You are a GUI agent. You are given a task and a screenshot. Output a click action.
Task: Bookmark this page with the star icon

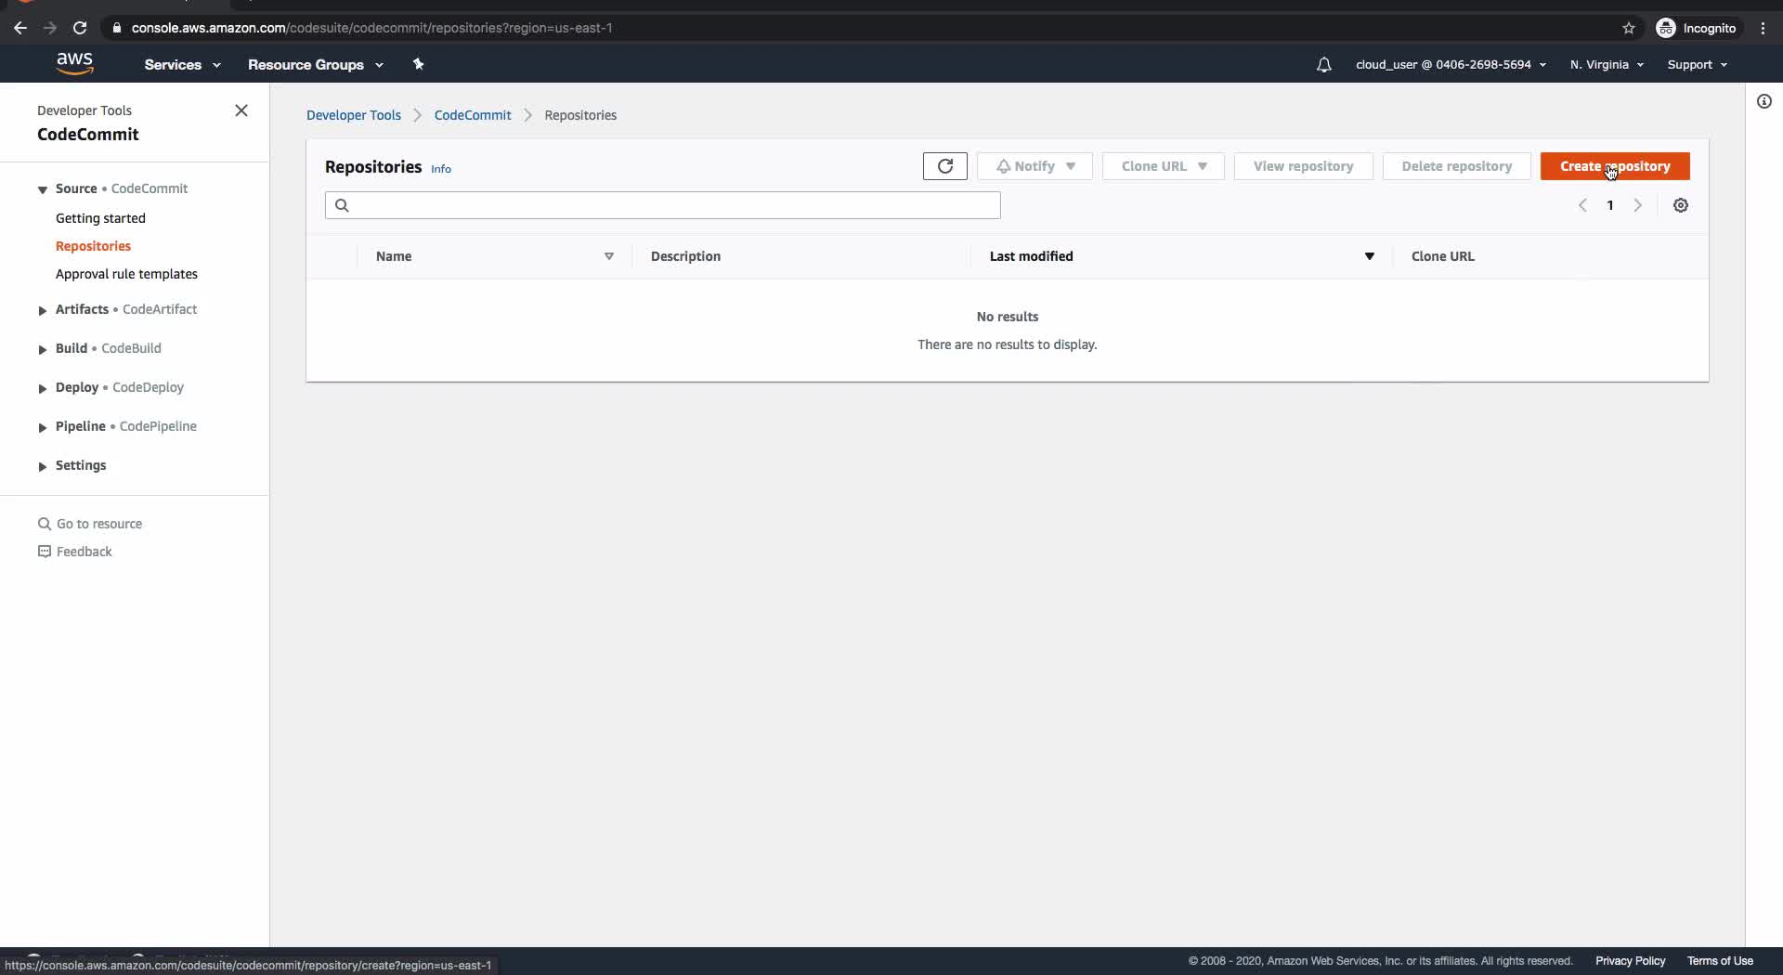1629,28
